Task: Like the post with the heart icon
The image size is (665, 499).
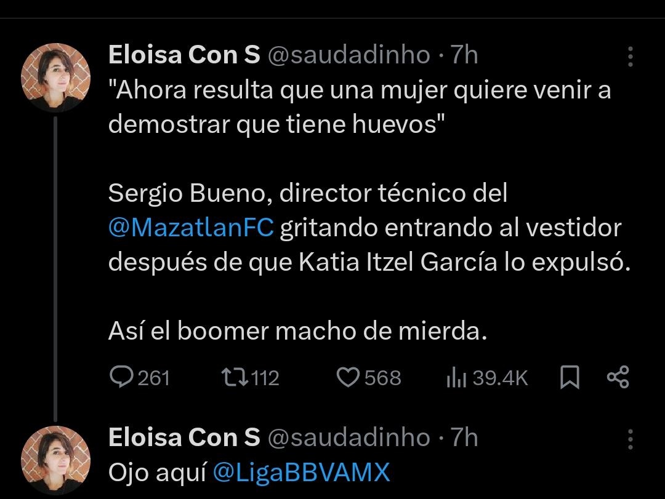Action: 348,377
